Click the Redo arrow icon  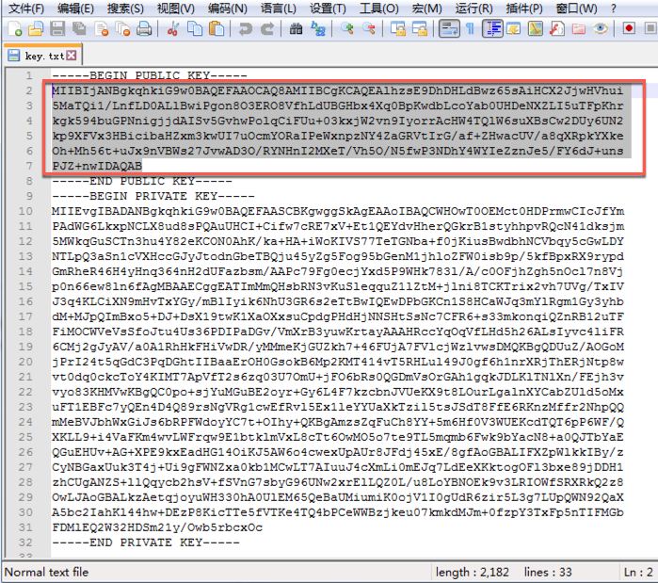pos(267,28)
